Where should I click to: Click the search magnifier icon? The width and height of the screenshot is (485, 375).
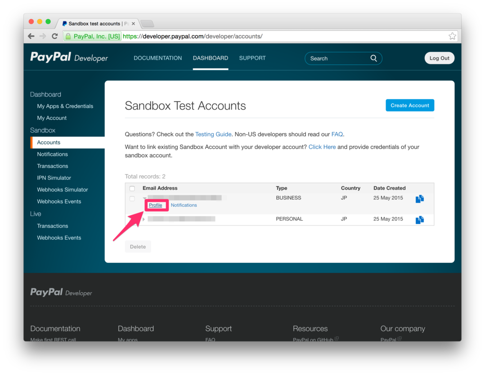pyautogui.click(x=374, y=58)
